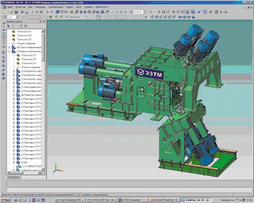Click the magnifier Zoom icon near scale field
Image resolution: width=254 pixels, height=203 pixels.
tap(131, 12)
